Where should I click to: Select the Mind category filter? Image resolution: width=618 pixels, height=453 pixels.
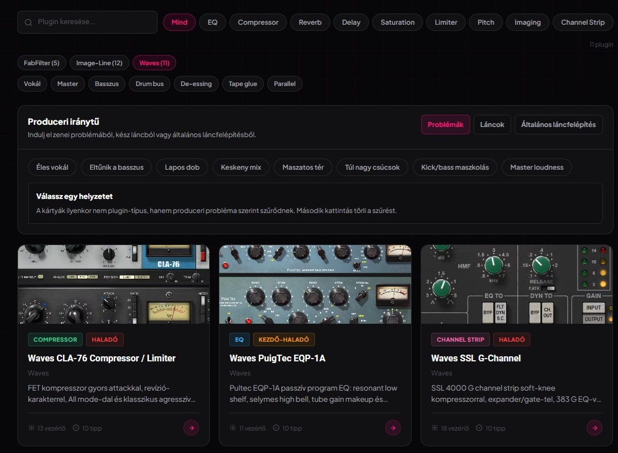tap(179, 22)
